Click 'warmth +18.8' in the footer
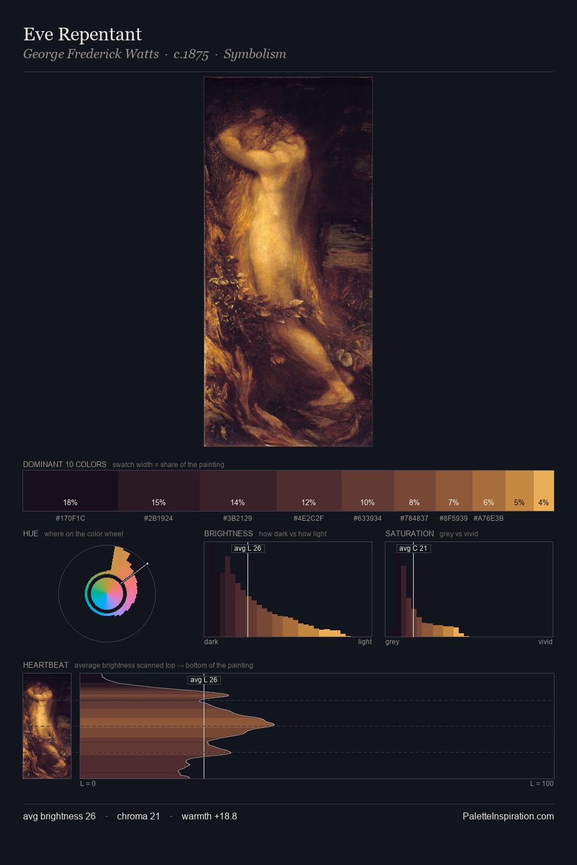The width and height of the screenshot is (577, 865). (209, 816)
